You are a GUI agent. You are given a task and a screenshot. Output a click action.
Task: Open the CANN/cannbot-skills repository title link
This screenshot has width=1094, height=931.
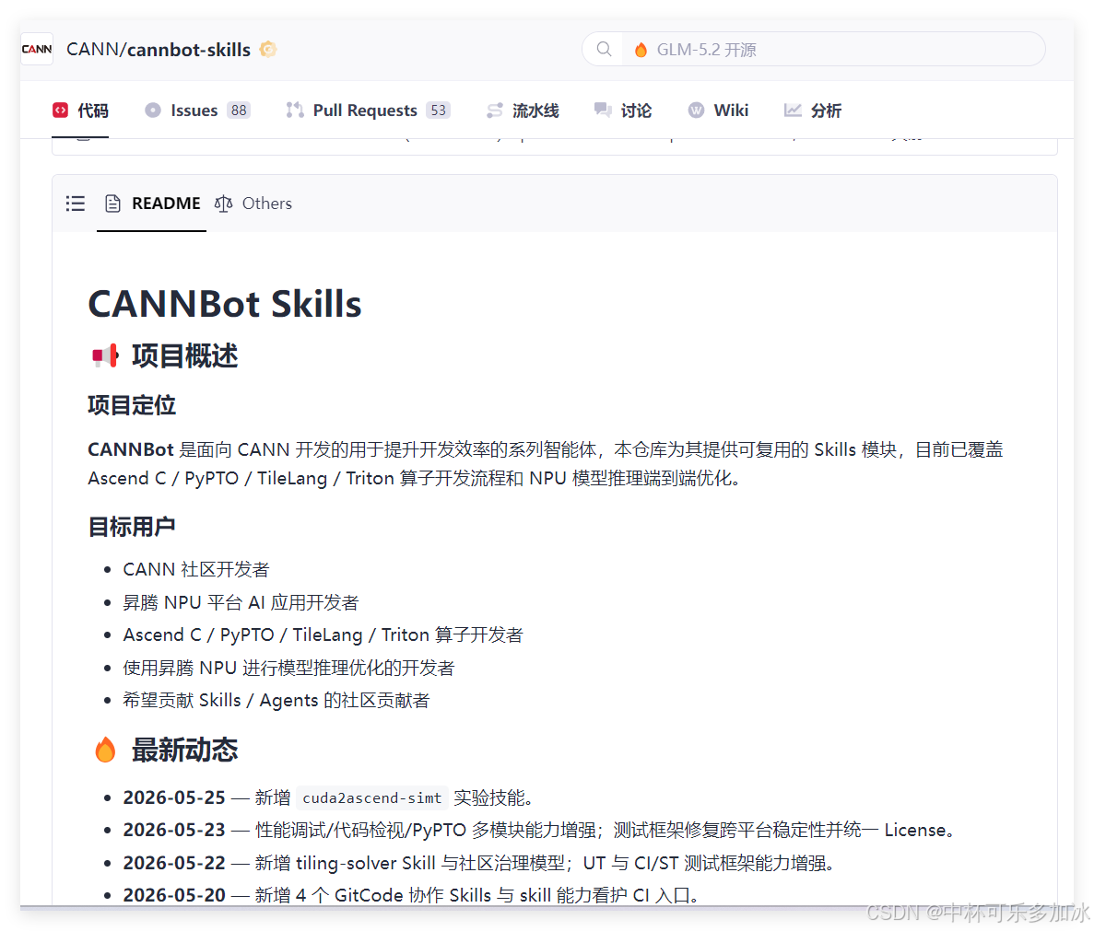coord(159,50)
